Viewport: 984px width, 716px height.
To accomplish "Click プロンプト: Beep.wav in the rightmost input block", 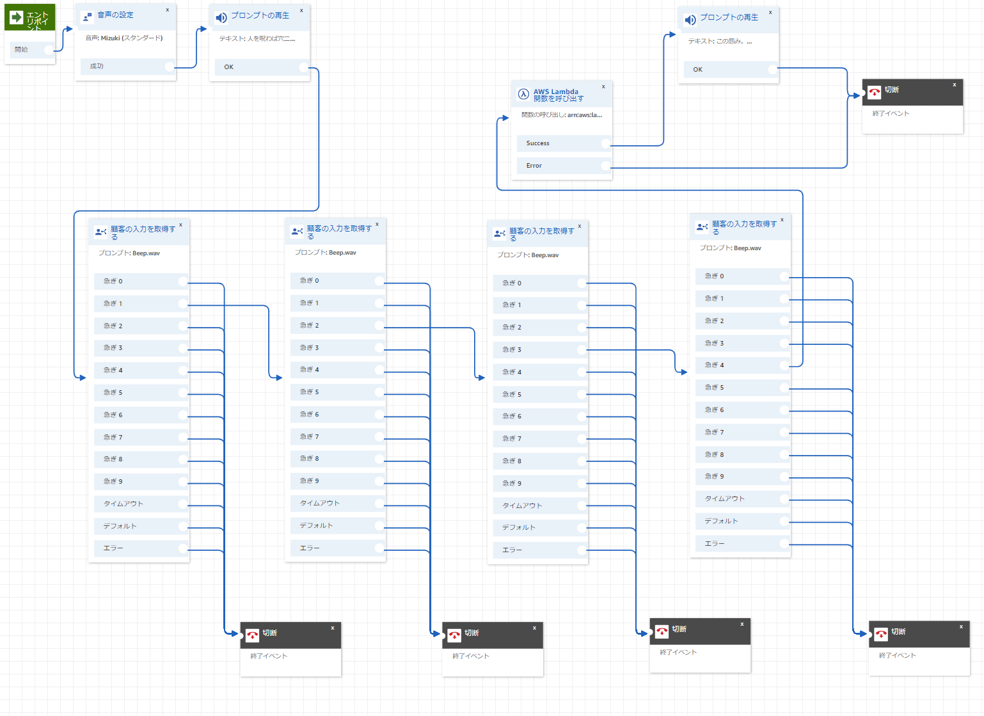I will (x=730, y=248).
